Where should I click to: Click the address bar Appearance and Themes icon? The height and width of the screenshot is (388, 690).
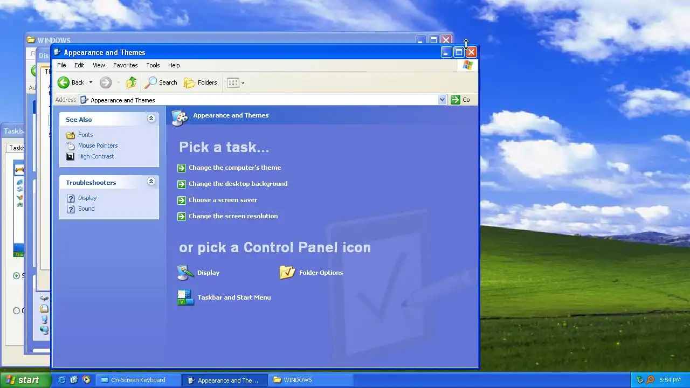pyautogui.click(x=84, y=100)
